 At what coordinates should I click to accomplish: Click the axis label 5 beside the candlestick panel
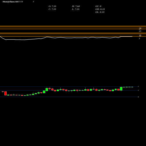(138, 90)
